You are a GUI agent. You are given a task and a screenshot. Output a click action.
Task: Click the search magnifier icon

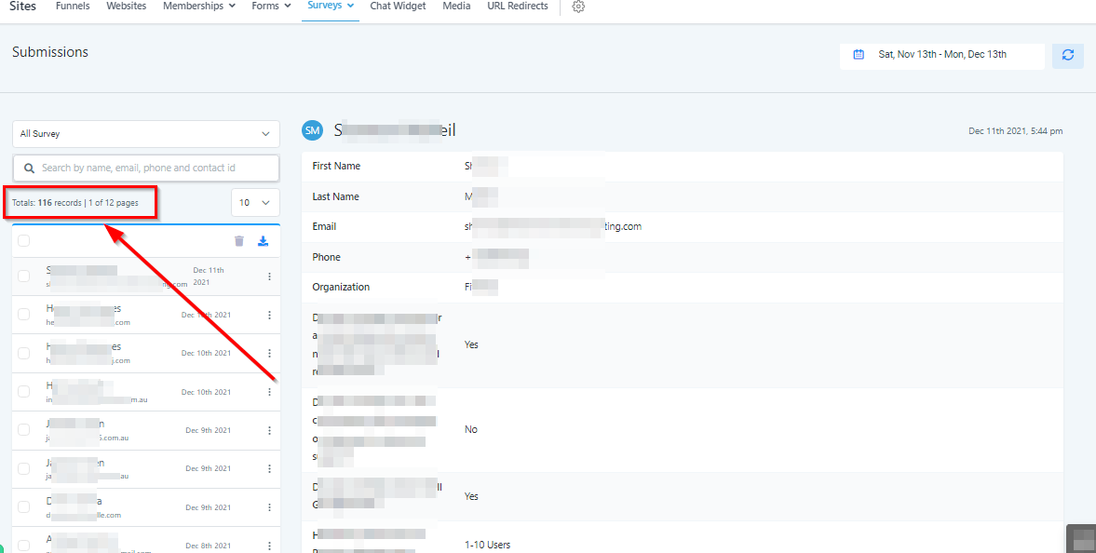point(30,168)
